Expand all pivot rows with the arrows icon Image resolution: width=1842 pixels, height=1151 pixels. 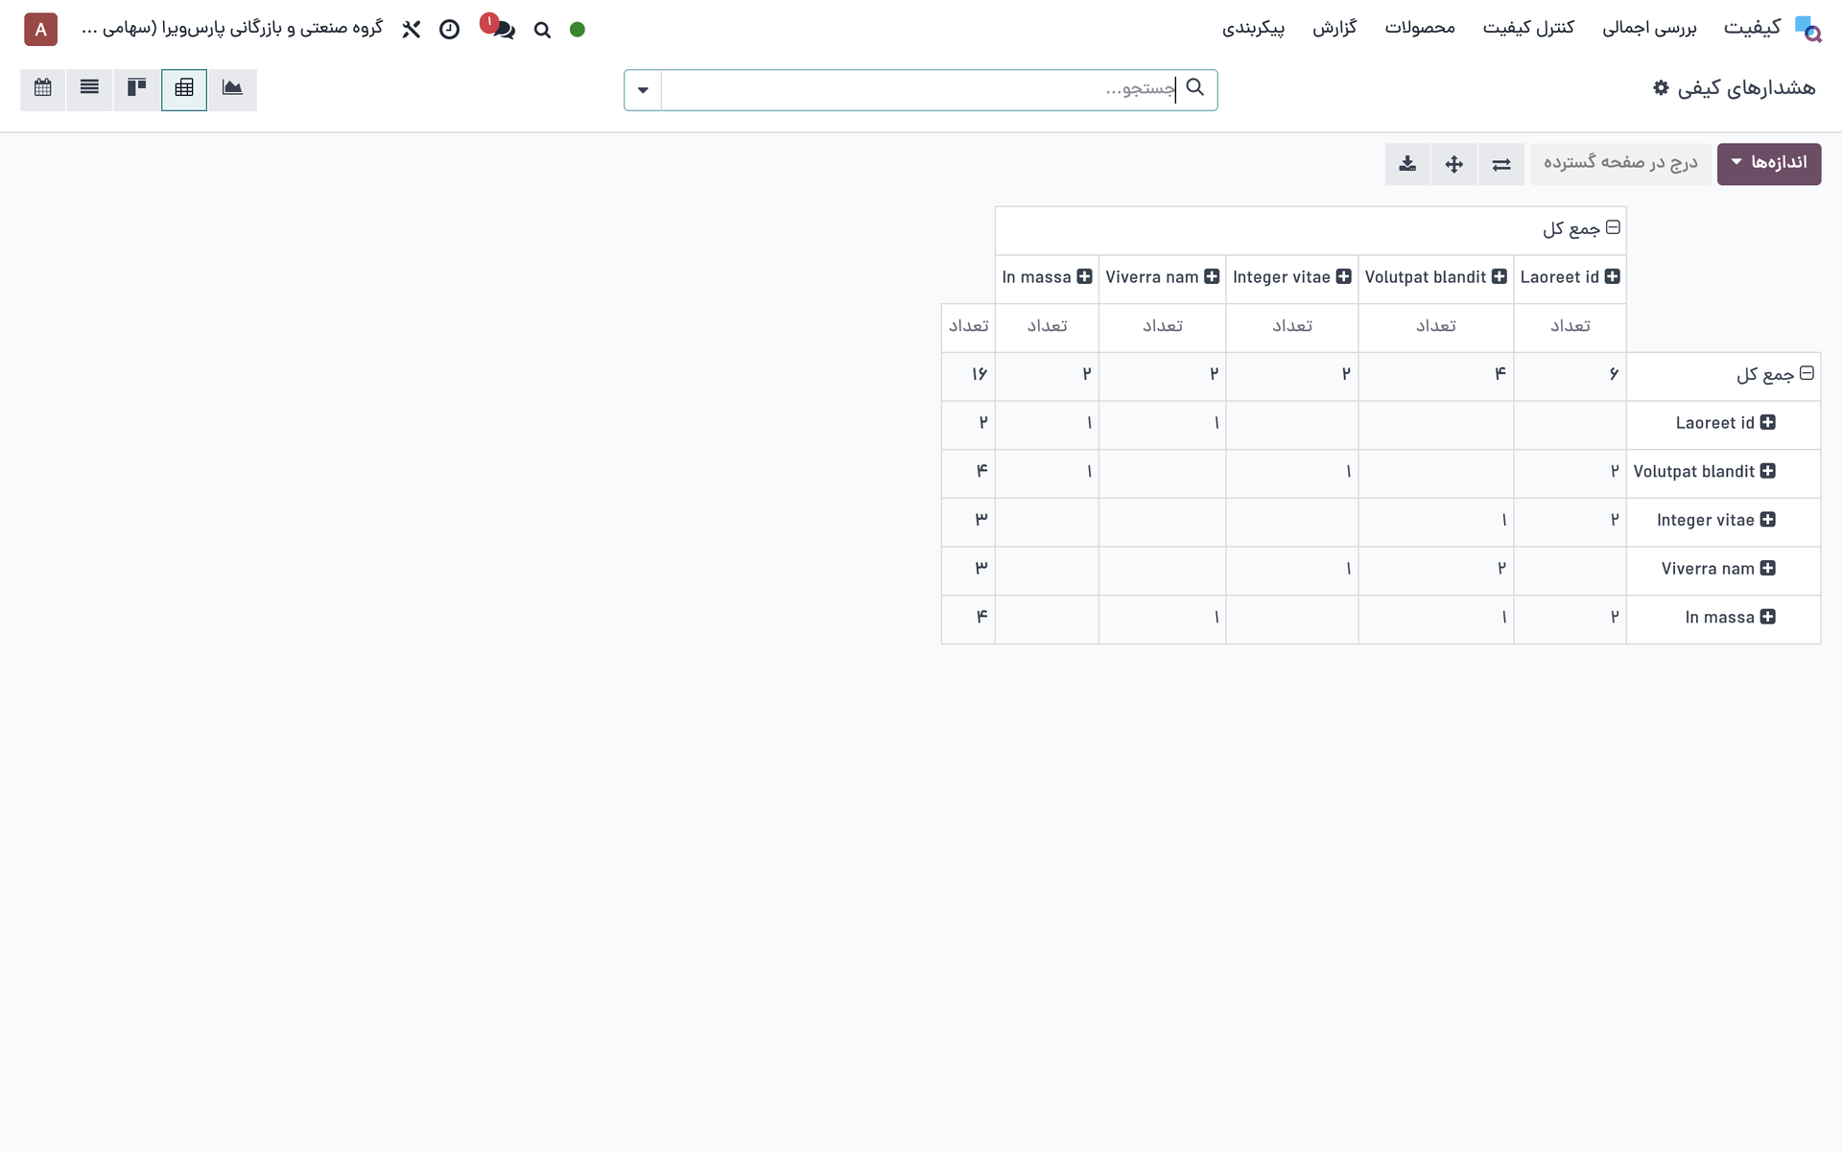[x=1454, y=164]
